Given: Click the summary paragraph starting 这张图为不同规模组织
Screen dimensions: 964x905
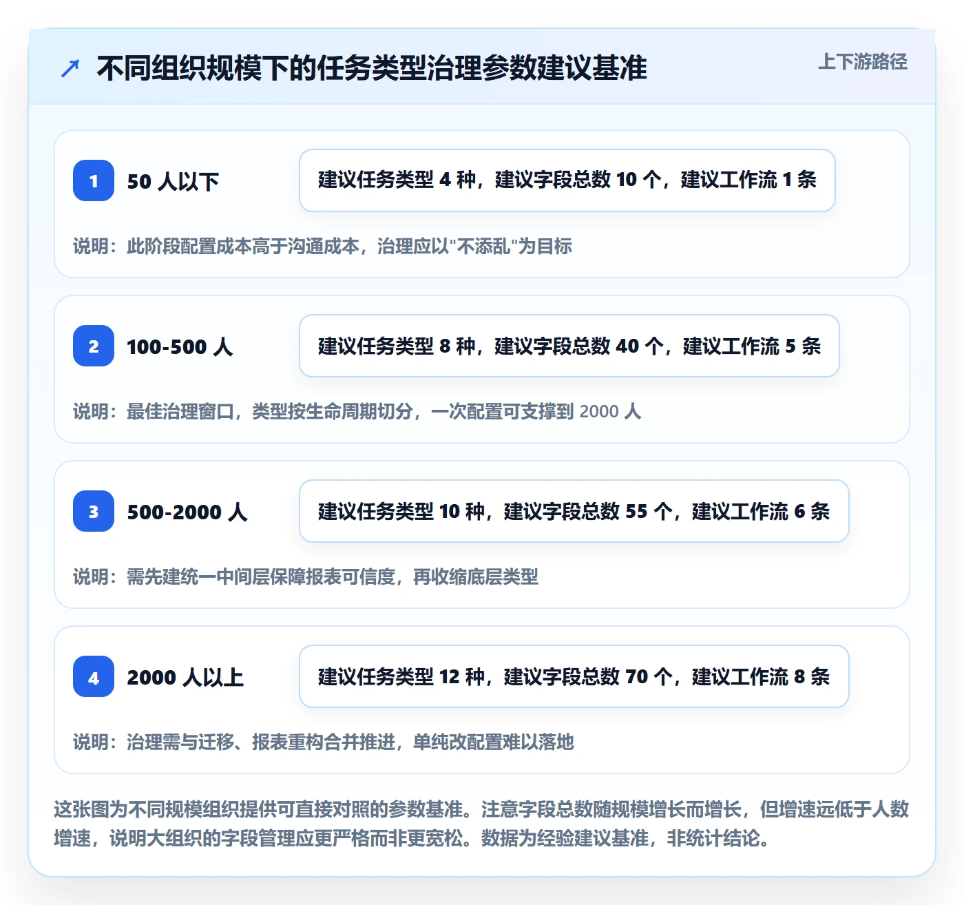Looking at the screenshot, I should point(482,824).
